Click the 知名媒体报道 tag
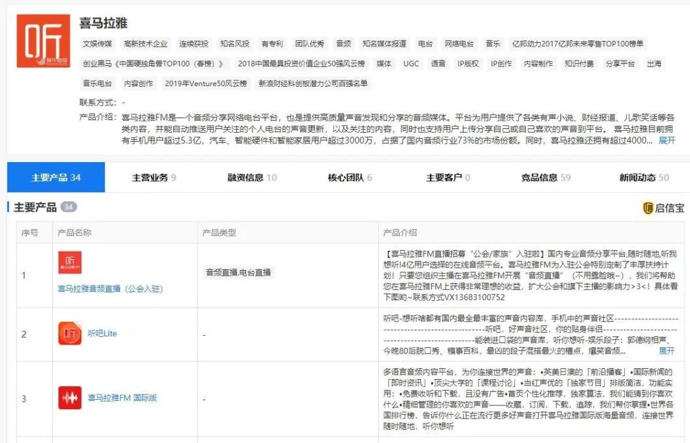Screen dimensions: 690x443 [x=385, y=44]
